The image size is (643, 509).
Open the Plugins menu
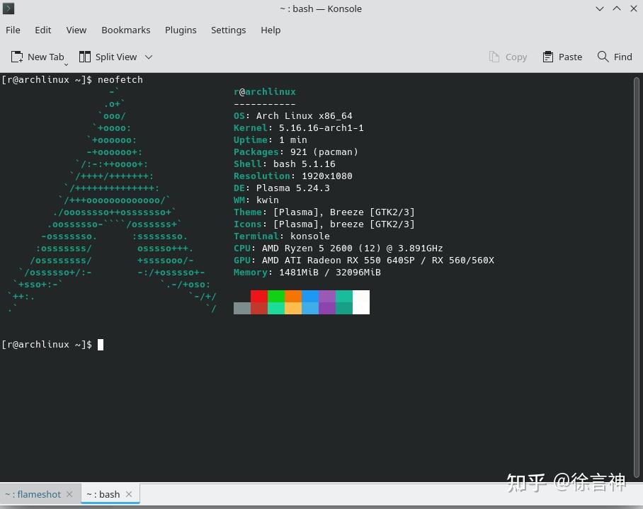click(x=180, y=30)
